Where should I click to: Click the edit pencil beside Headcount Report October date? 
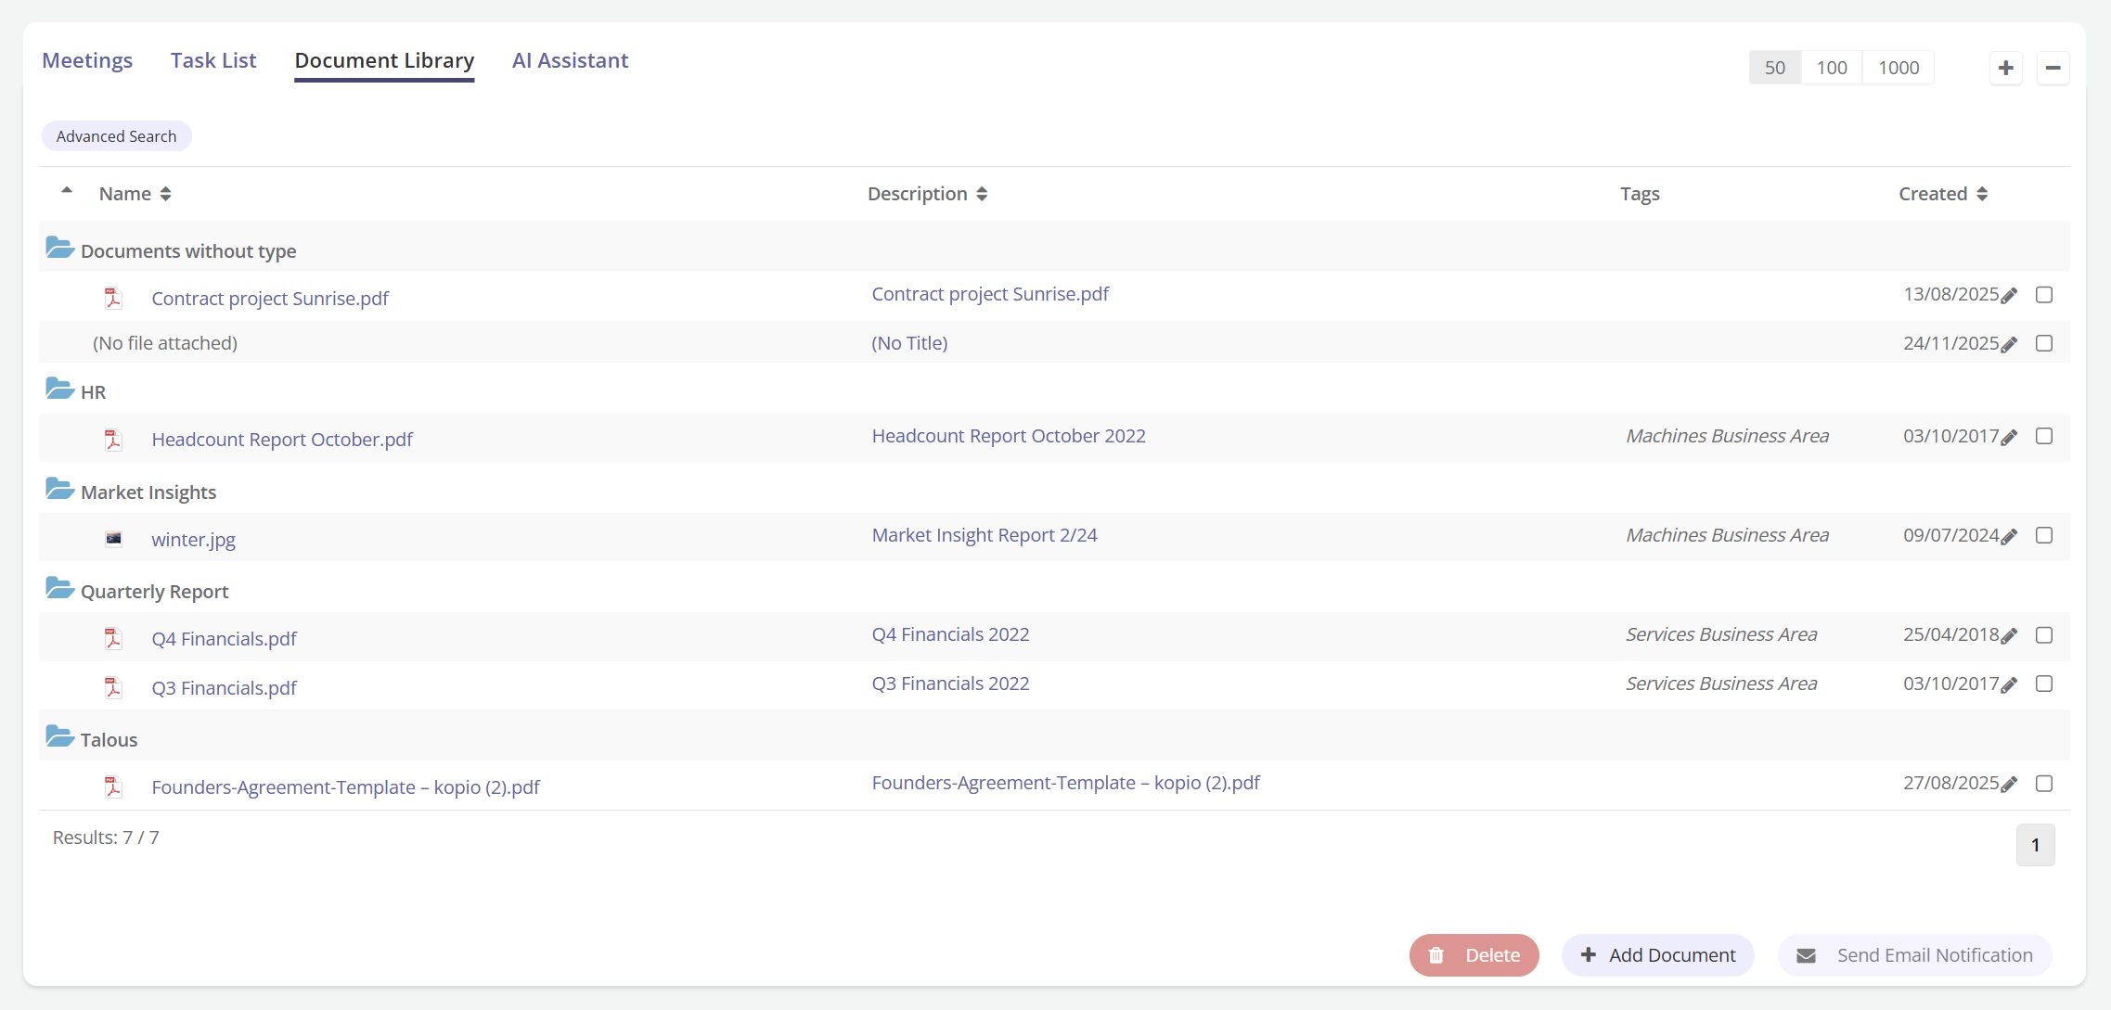point(2009,437)
